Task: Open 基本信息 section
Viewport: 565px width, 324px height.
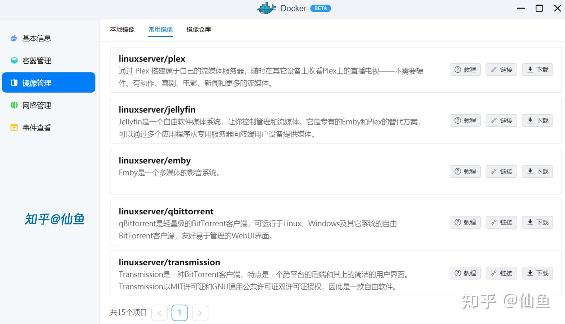Action: click(49, 38)
